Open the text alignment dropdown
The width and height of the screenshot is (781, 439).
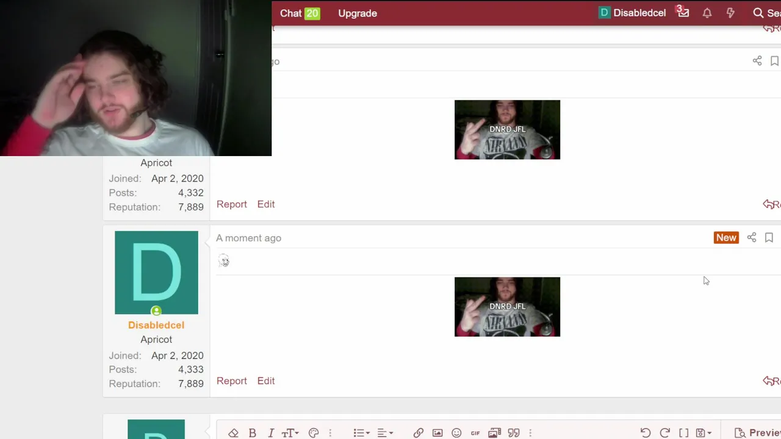(x=385, y=433)
